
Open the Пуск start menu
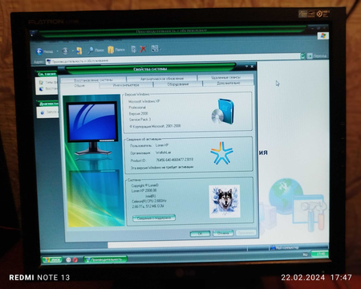pyautogui.click(x=52, y=260)
